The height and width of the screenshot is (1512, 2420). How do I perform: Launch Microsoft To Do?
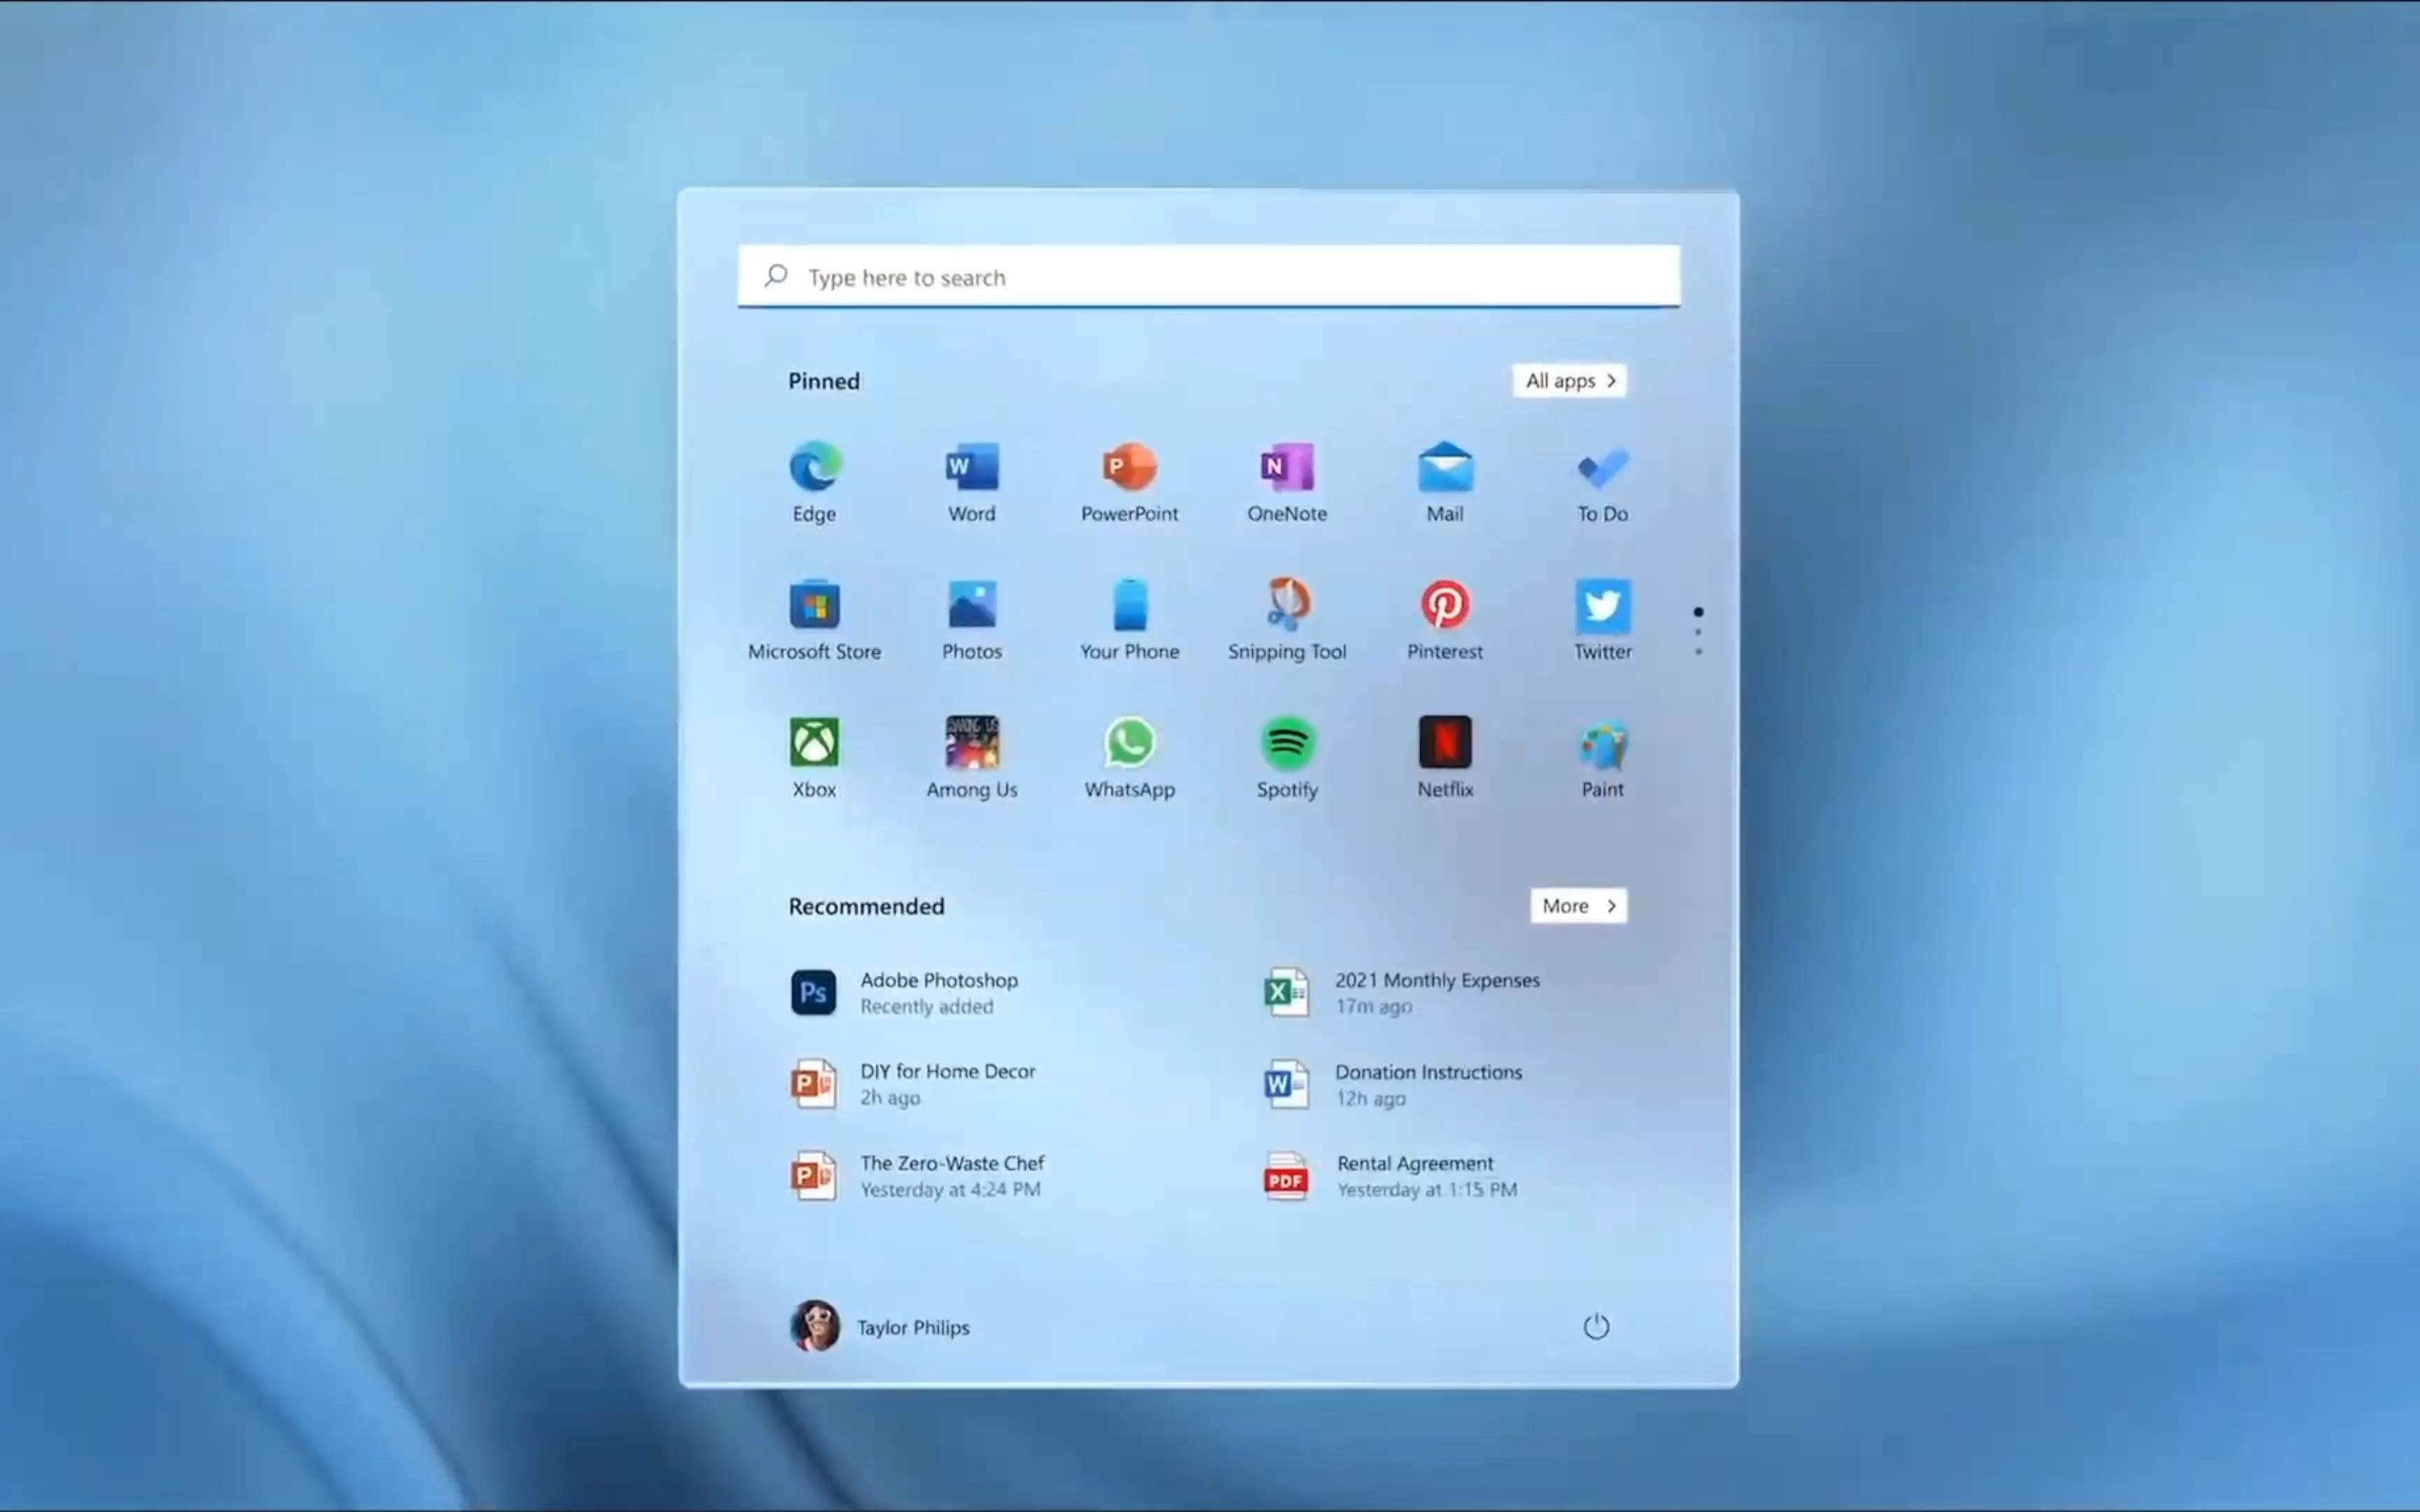pyautogui.click(x=1602, y=481)
